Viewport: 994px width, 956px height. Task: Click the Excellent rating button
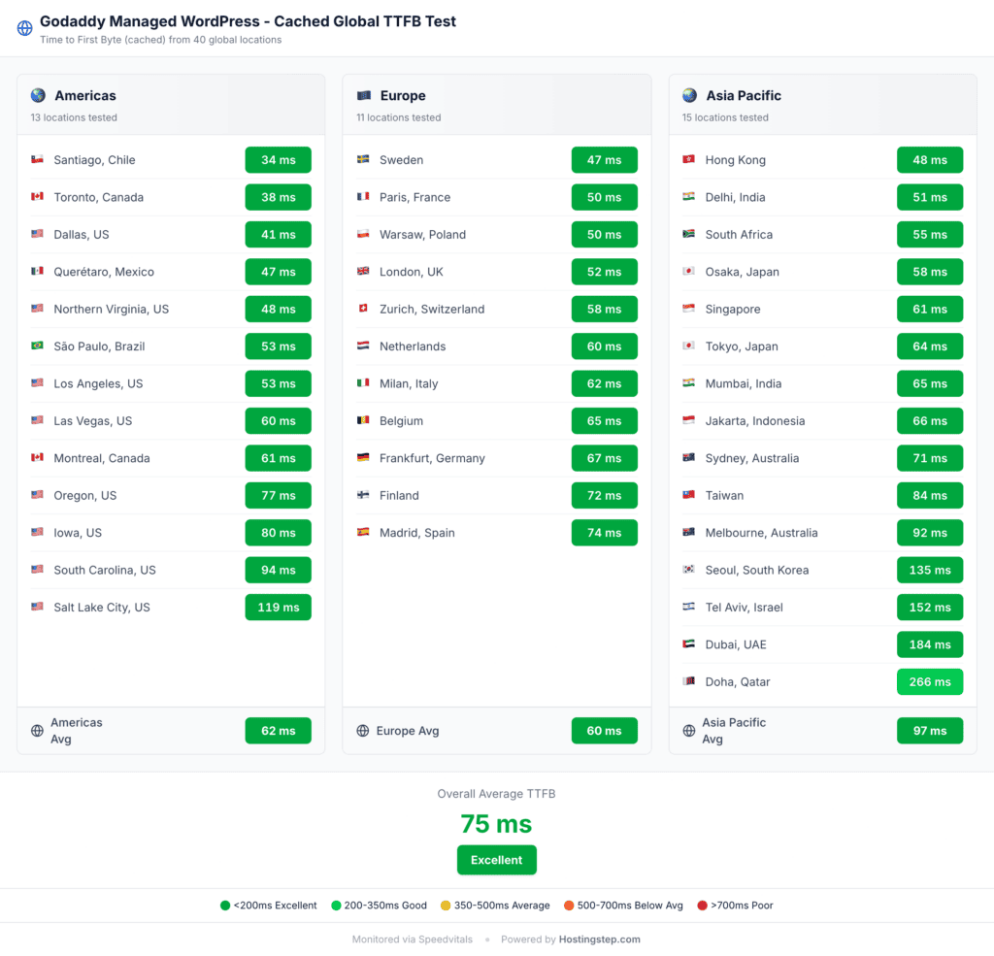tap(496, 860)
